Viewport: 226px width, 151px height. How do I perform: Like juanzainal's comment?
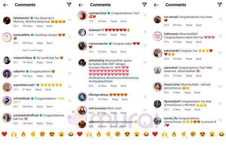pos(220,69)
